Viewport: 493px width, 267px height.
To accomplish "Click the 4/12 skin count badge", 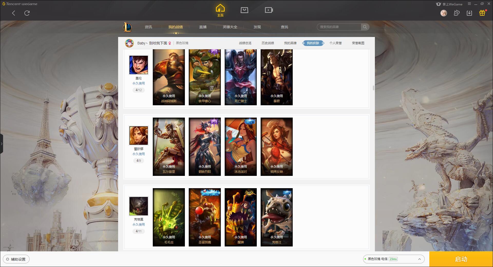I will point(139,90).
